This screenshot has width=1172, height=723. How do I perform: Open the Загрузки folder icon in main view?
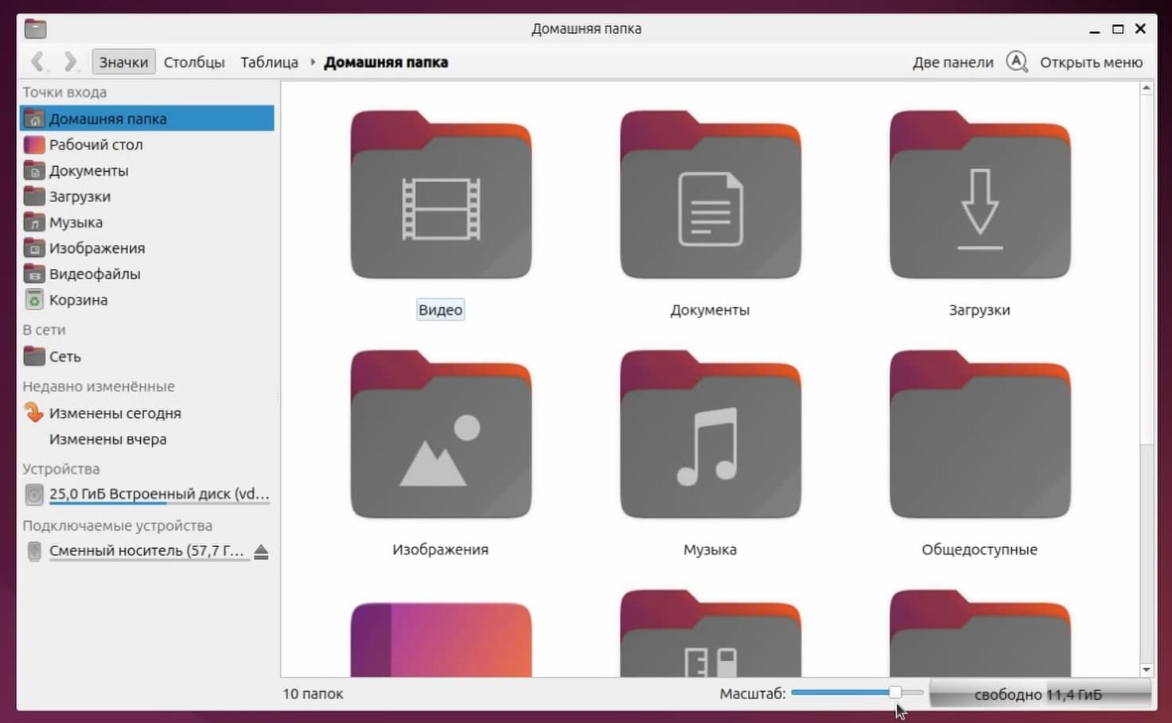[x=980, y=195]
